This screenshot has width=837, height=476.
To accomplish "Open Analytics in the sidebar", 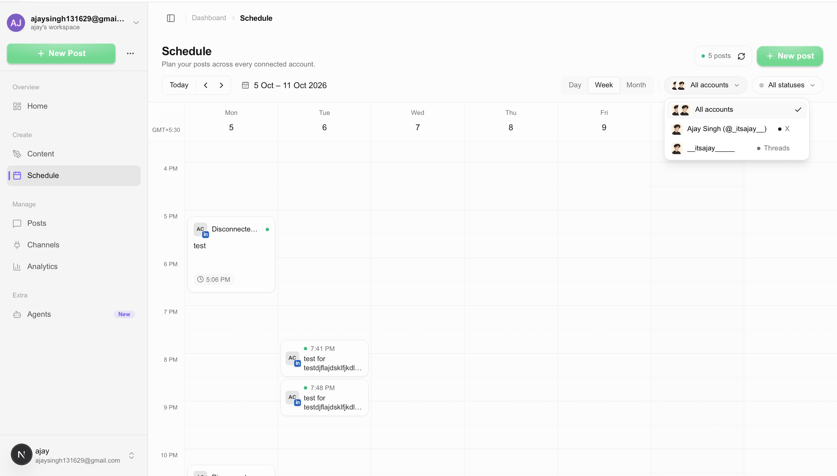I will [x=74, y=266].
